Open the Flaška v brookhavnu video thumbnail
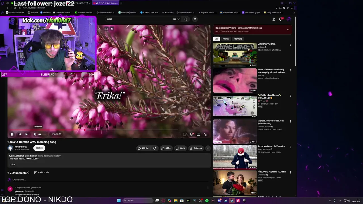 [x=235, y=106]
